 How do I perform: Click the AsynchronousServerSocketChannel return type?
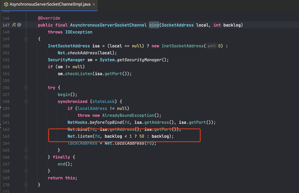click(108, 25)
